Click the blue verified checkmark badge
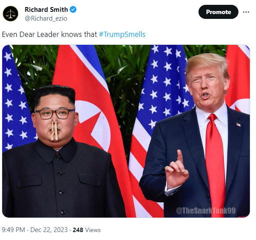This screenshot has height=240, width=256. (x=73, y=10)
